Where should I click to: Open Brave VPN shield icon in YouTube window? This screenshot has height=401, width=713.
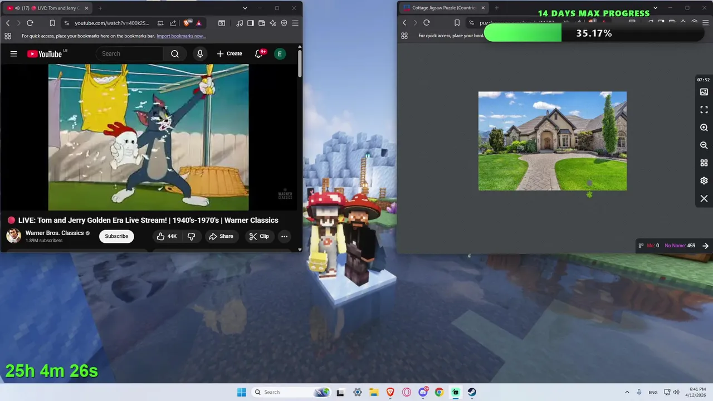coord(284,23)
